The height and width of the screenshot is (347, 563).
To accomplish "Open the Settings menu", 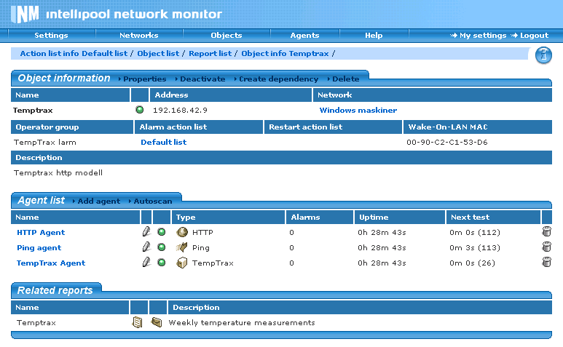I will (x=51, y=35).
